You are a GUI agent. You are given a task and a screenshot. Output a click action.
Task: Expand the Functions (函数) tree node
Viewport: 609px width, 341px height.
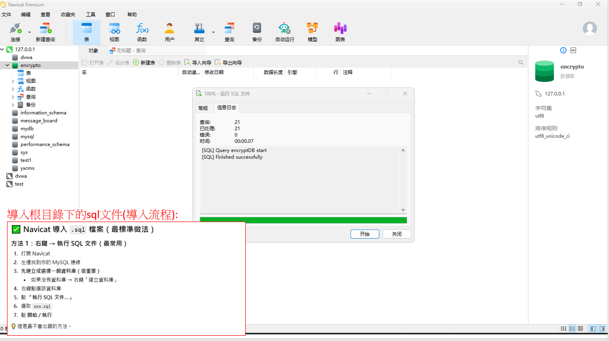13,89
